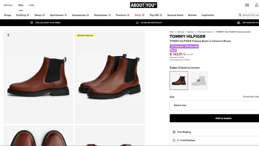Select the Chestnut brown color swatch
Screen dimensions: 259x146
pyautogui.click(x=179, y=81)
